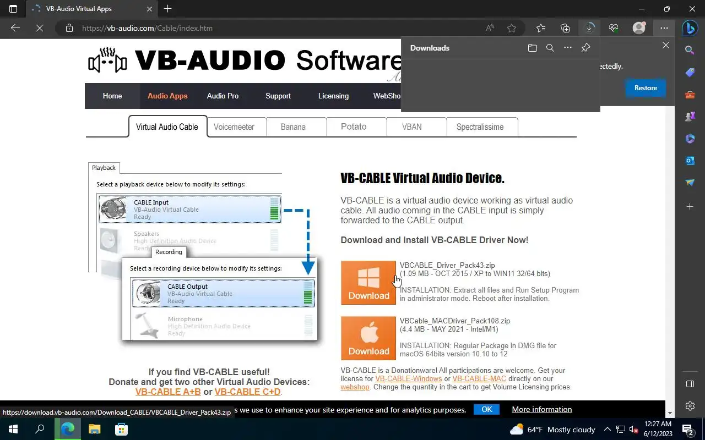
Task: Open Tab actions menu icon
Action: [13, 9]
